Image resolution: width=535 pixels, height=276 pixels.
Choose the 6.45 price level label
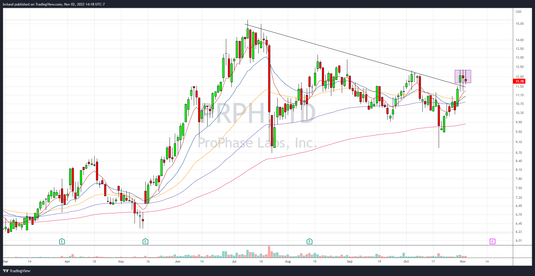[519, 224]
